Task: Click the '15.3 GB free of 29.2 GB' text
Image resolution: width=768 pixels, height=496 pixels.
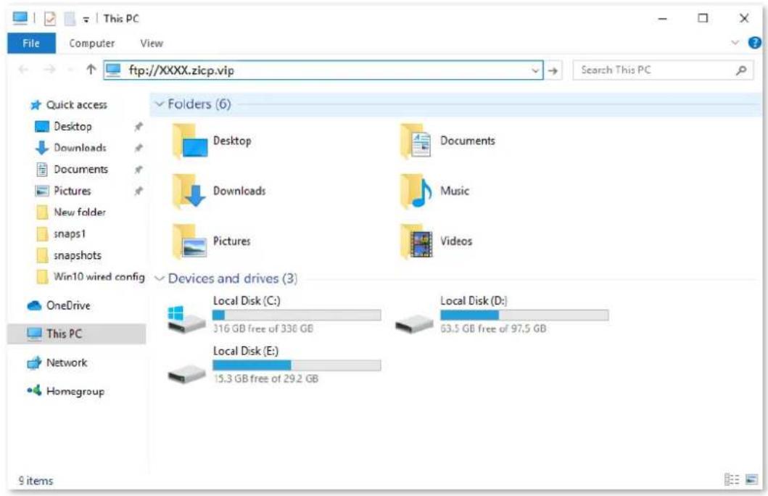Action: [265, 379]
